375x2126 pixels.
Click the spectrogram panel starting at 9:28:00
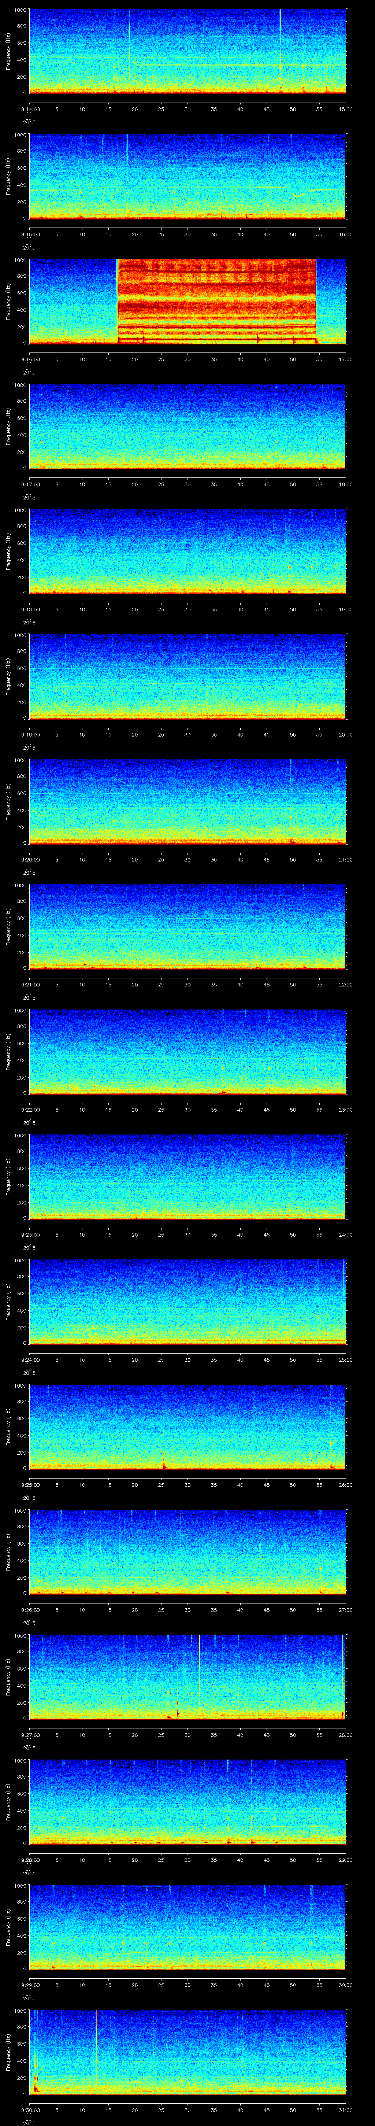click(187, 1802)
